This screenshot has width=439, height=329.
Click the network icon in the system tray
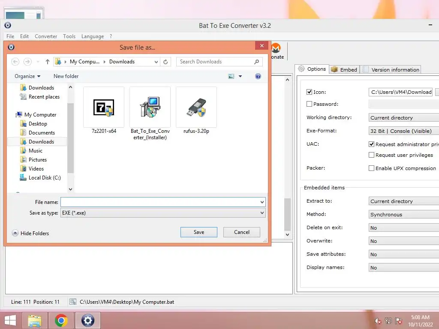click(x=388, y=320)
